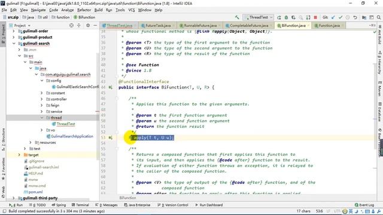The height and width of the screenshot is (215, 383).
Task: Switch to CompletableFuture.java editor tab
Action: coord(249,25)
